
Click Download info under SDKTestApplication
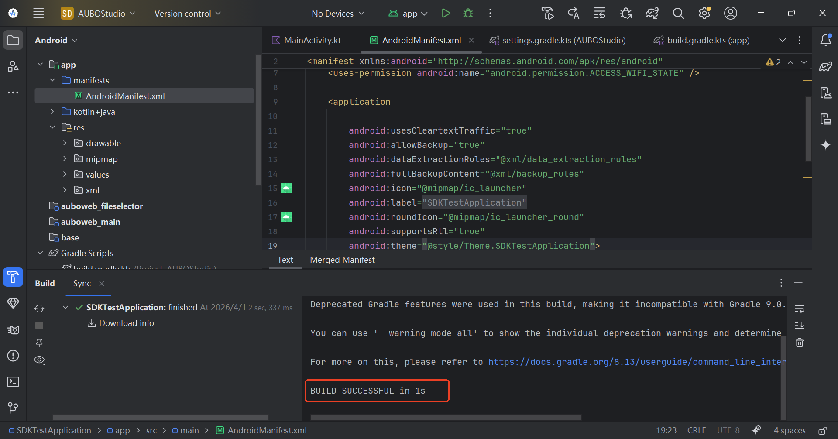pyautogui.click(x=126, y=323)
